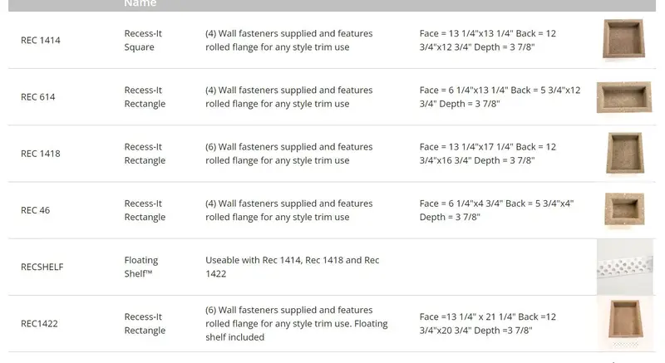Click REC 46 dimensions text
The image size is (665, 363).
point(496,210)
